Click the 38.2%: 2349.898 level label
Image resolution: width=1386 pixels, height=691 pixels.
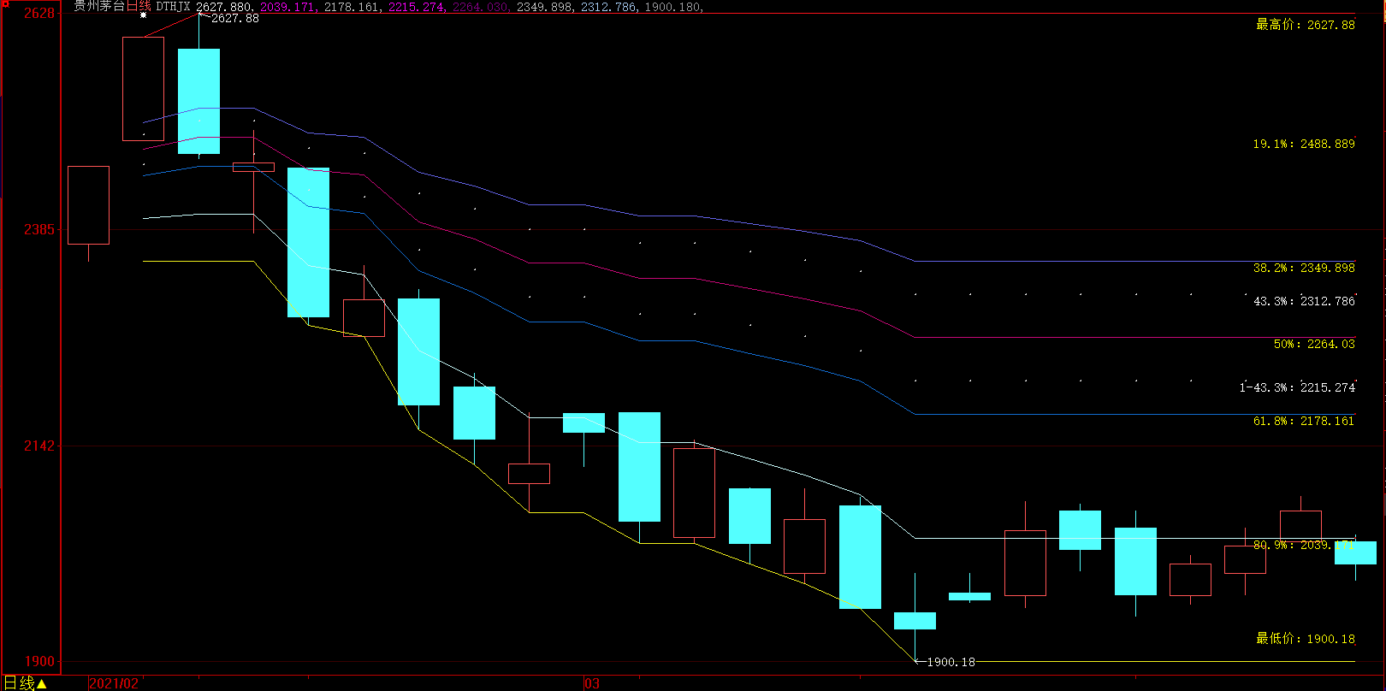point(1304,268)
